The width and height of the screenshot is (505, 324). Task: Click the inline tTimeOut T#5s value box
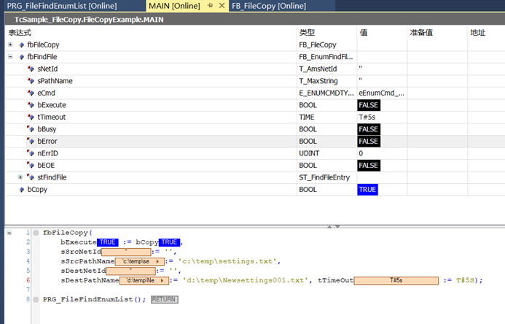point(396,280)
